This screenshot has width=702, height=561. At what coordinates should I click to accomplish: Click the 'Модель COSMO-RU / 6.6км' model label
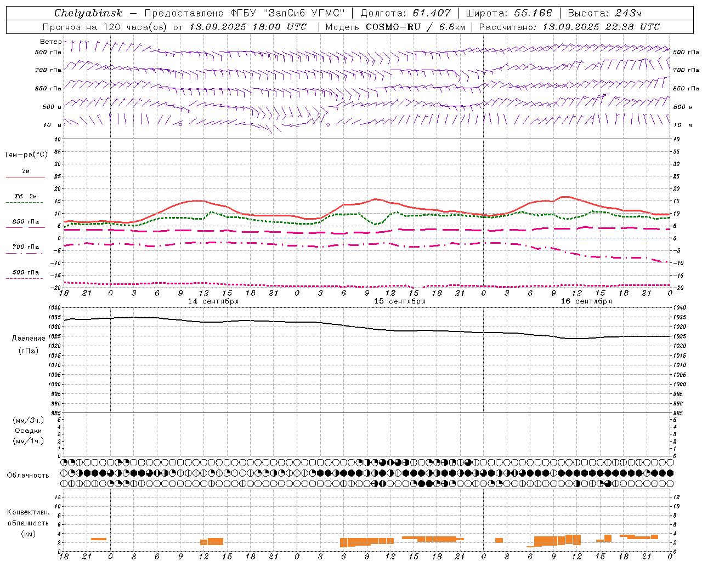(x=395, y=27)
